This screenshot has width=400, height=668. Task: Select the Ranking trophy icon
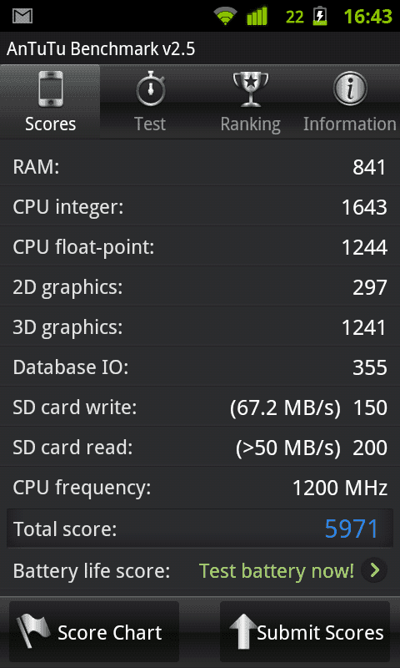click(x=251, y=89)
